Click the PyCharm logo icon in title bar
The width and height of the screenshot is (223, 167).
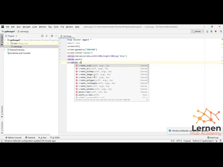pyautogui.click(x=2, y=27)
